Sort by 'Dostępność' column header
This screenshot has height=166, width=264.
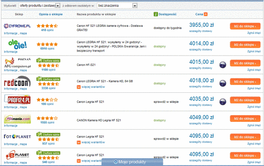pos(168,14)
